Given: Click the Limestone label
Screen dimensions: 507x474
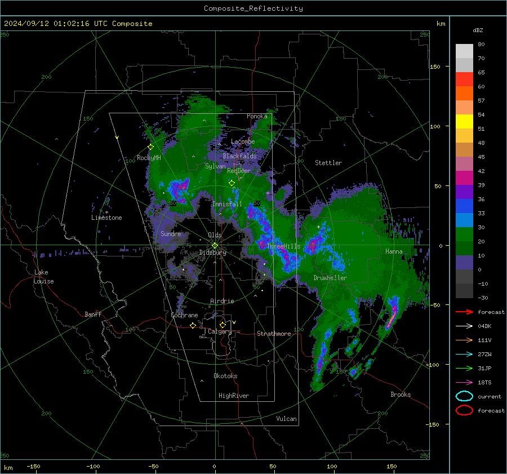Looking at the screenshot, I should pyautogui.click(x=106, y=218).
